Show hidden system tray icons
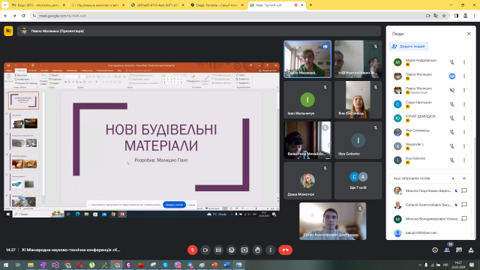The image size is (480, 270). point(420,265)
